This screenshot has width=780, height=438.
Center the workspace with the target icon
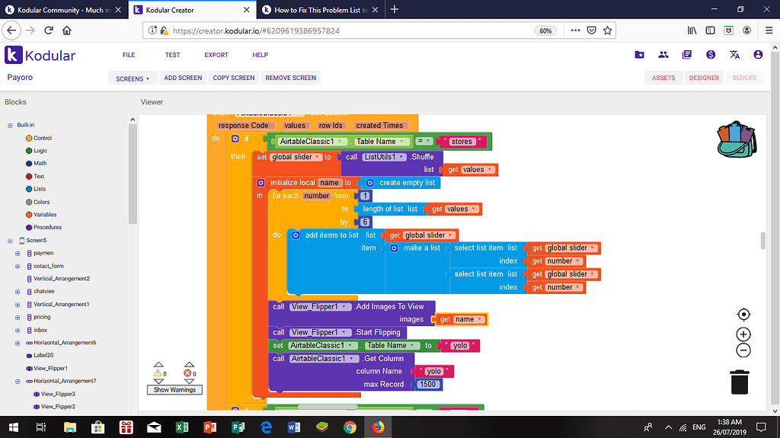(743, 315)
